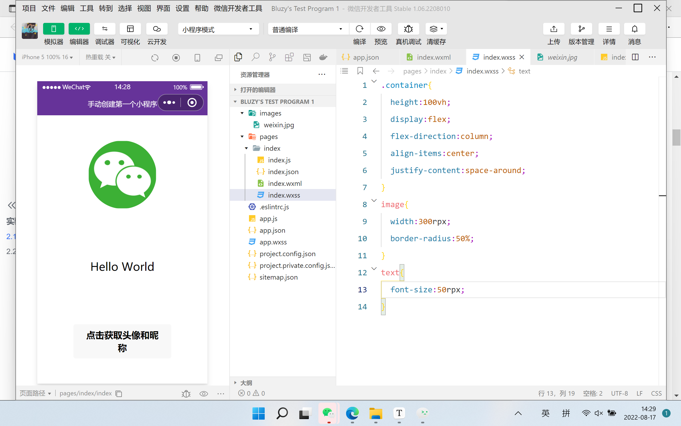Screen dimensions: 681x426
Task: Click the real-device debug (真机调试) bug icon
Action: coord(408,29)
